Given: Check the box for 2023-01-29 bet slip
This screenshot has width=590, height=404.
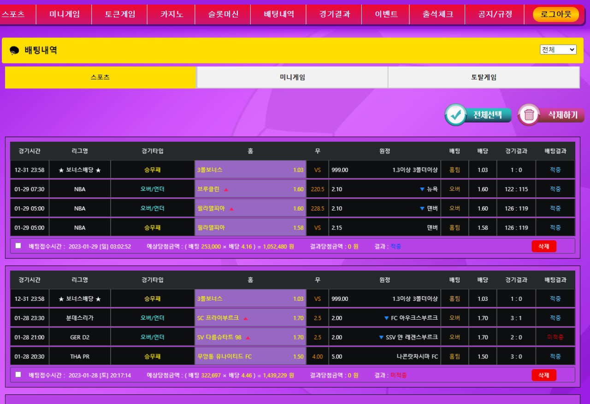Looking at the screenshot, I should pos(18,246).
